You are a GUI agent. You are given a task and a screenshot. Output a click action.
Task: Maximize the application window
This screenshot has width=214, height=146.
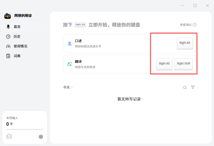[195, 6]
